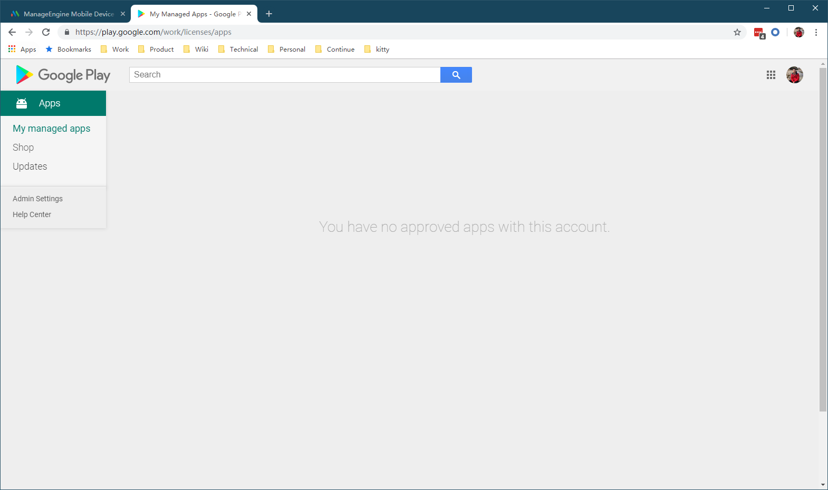Open the Help Center link
The height and width of the screenshot is (490, 828).
(x=32, y=214)
